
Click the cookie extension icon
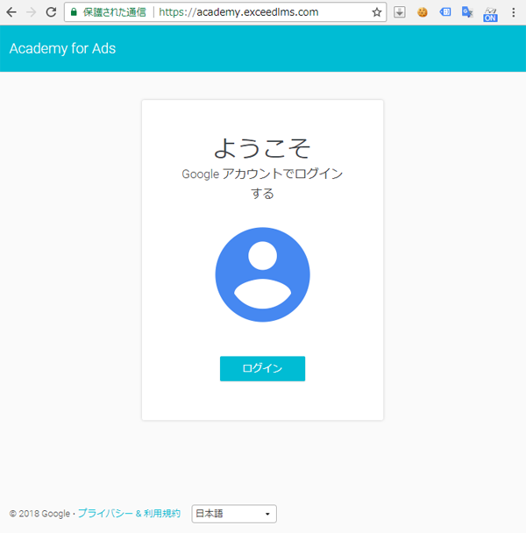(x=423, y=12)
